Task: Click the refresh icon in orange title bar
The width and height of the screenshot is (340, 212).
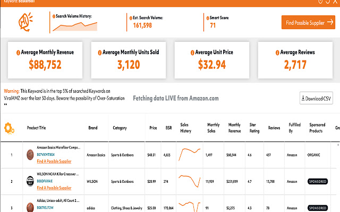Action: tap(328, 2)
